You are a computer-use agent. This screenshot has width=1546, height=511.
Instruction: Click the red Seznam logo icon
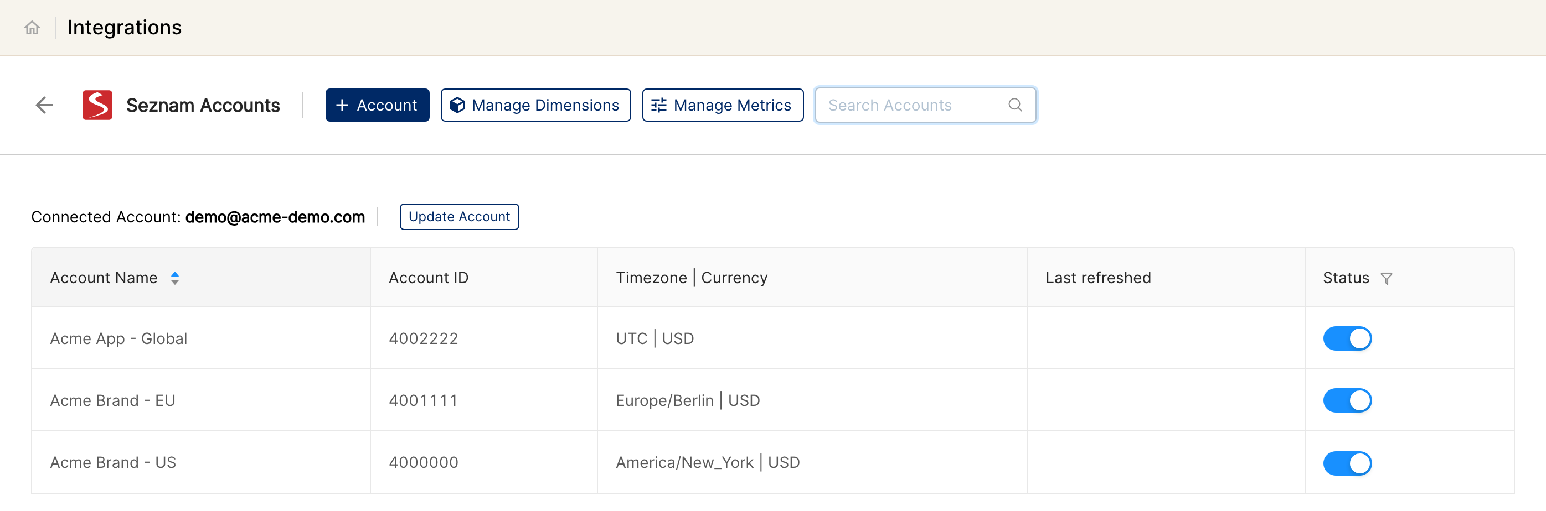click(97, 106)
